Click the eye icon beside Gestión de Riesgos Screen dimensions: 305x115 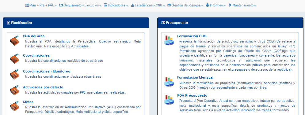coord(169,5)
